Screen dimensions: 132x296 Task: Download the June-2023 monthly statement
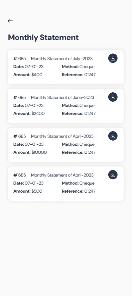click(x=113, y=97)
